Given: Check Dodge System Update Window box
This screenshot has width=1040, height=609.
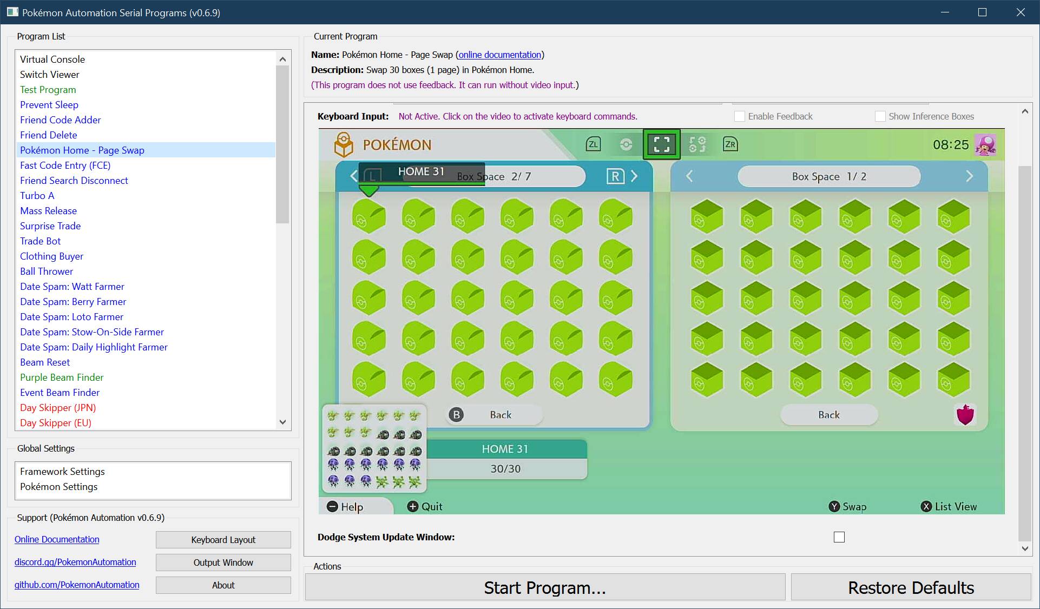Looking at the screenshot, I should tap(839, 537).
